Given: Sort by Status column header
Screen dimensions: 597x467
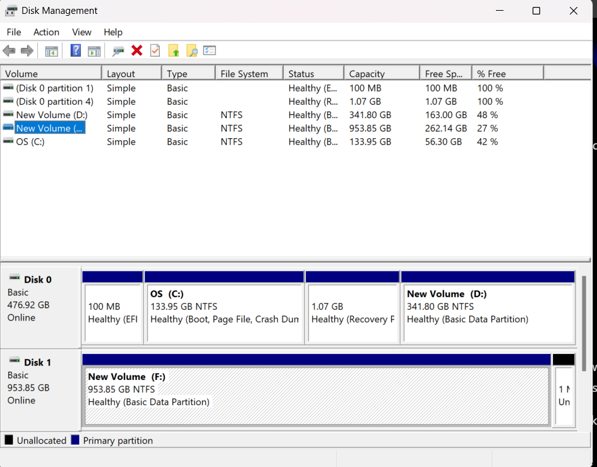Looking at the screenshot, I should pos(314,73).
